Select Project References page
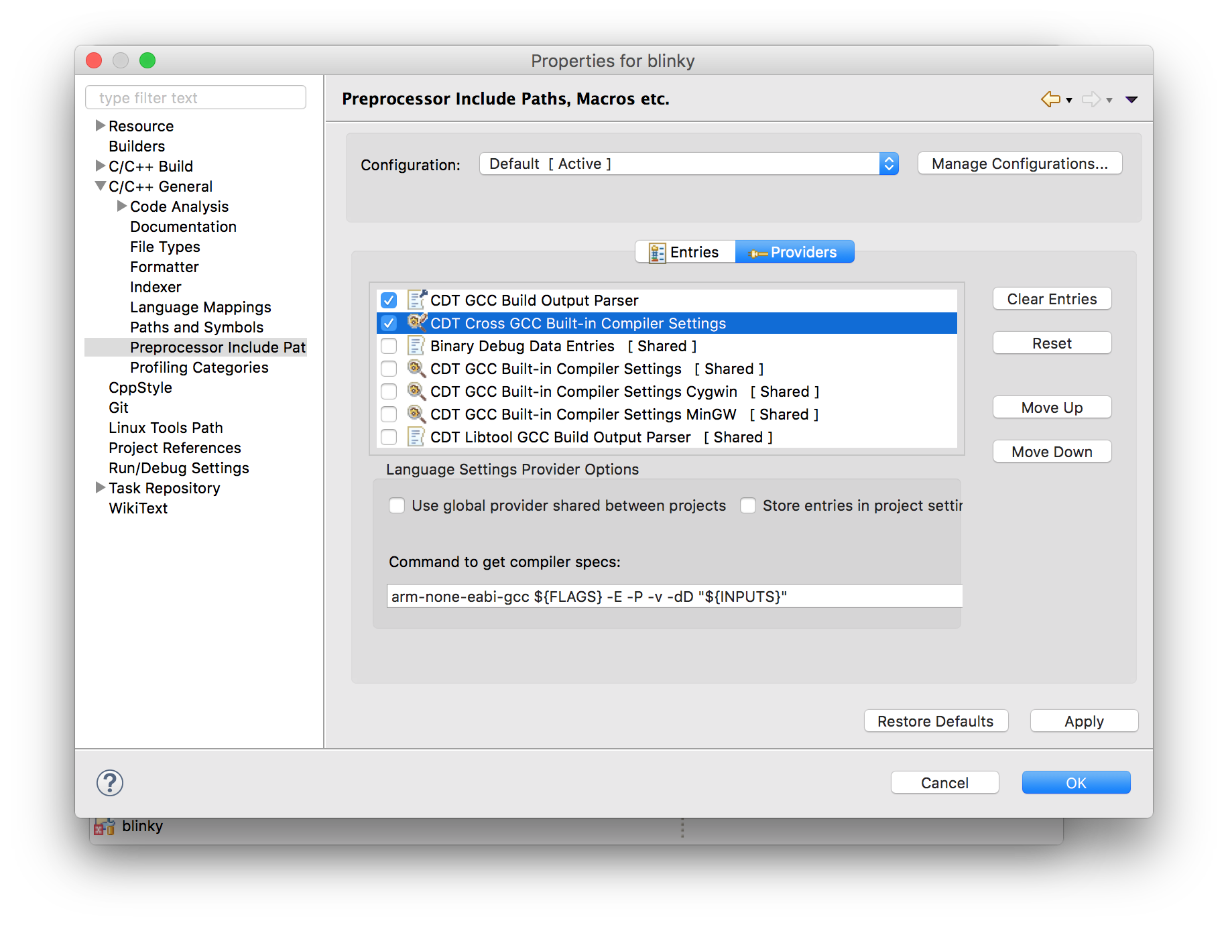The width and height of the screenshot is (1228, 925). 175,448
